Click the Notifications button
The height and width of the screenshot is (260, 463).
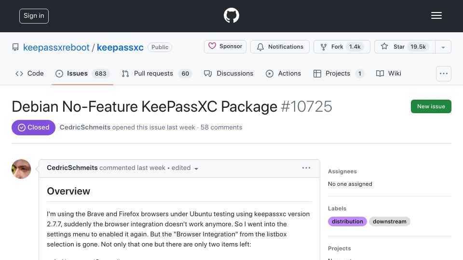coord(280,47)
